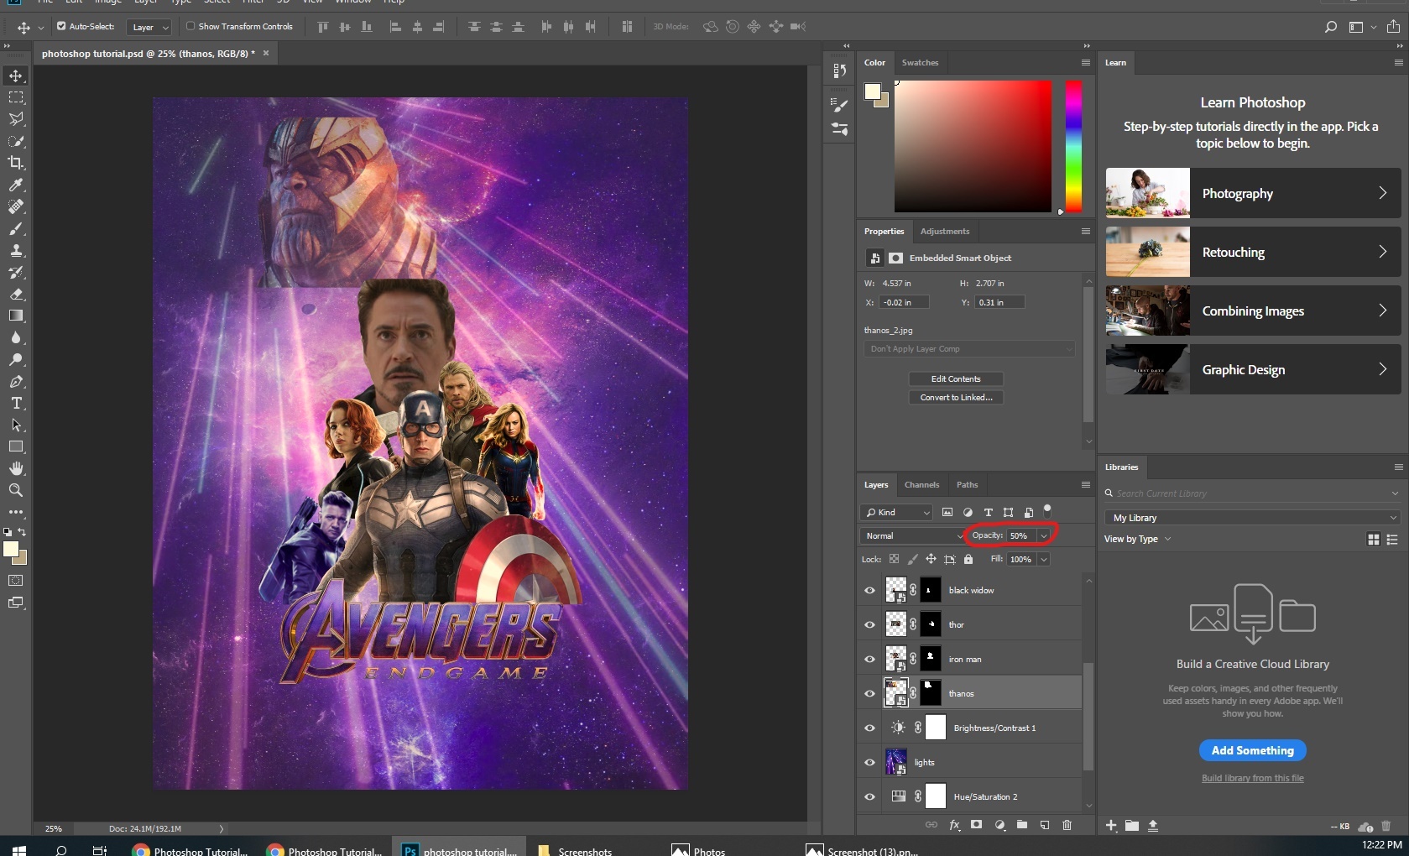Pick the Quick Selection tool
Viewport: 1409px width, 856px height.
pos(16,141)
